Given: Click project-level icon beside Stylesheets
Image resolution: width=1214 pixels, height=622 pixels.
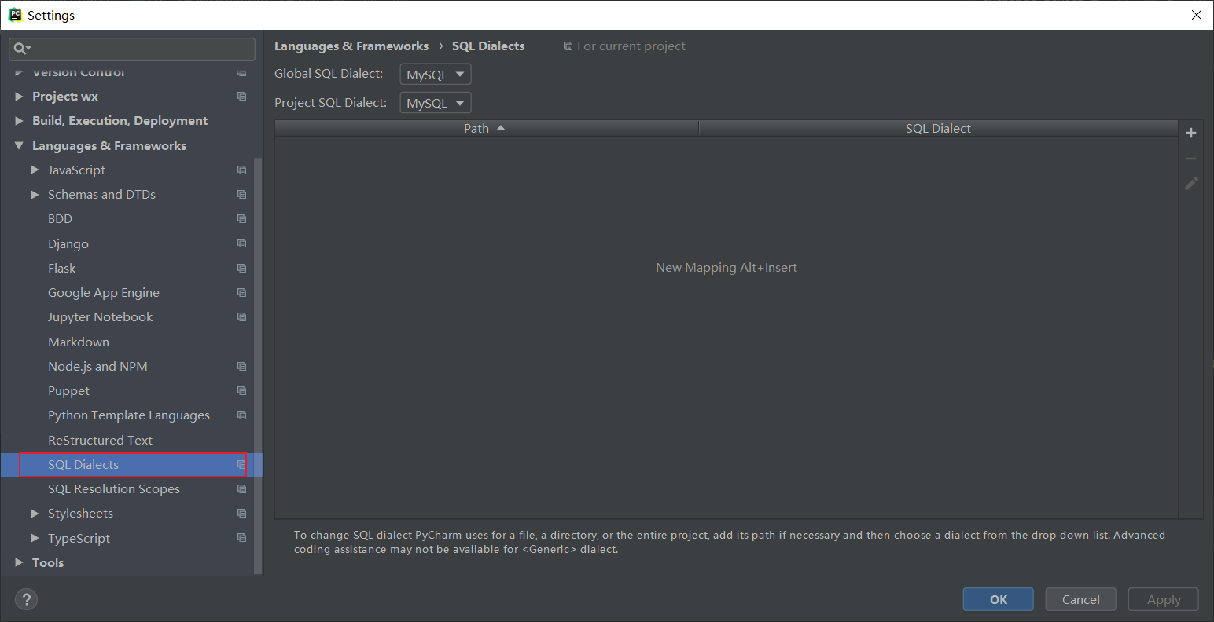Looking at the screenshot, I should click(x=242, y=514).
